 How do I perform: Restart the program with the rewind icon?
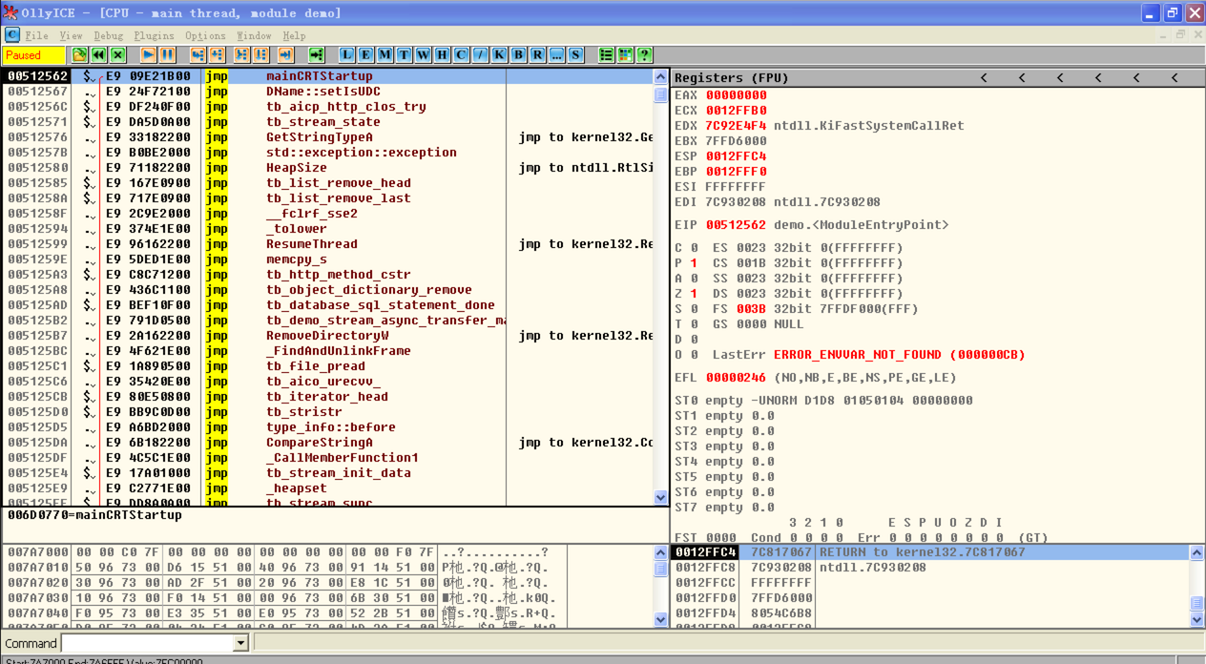pos(98,55)
